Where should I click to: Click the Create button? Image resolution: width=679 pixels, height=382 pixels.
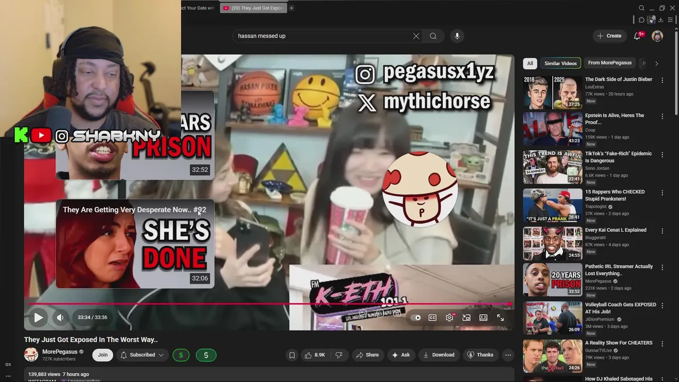coord(609,36)
